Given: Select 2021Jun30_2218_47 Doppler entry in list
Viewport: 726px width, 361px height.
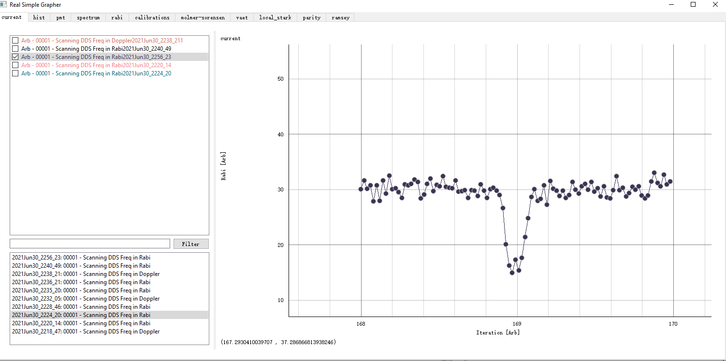Looking at the screenshot, I should [x=109, y=332].
